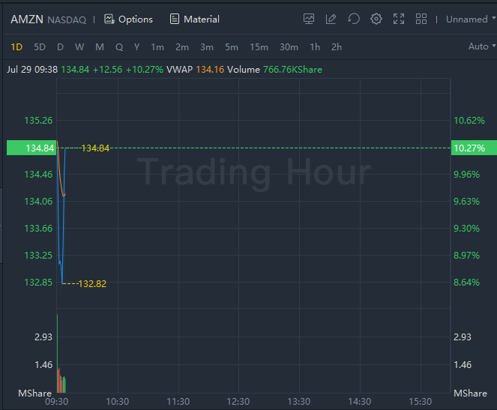
Task: Select the M monthly interval
Action: (x=100, y=47)
